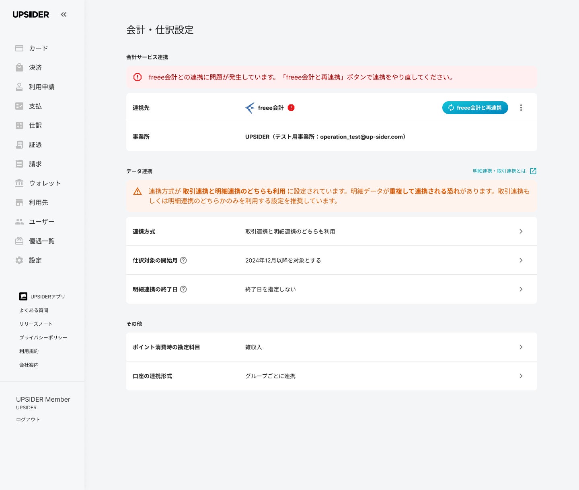Click the 連携先 row label
Screen dimensions: 579x490
point(141,108)
